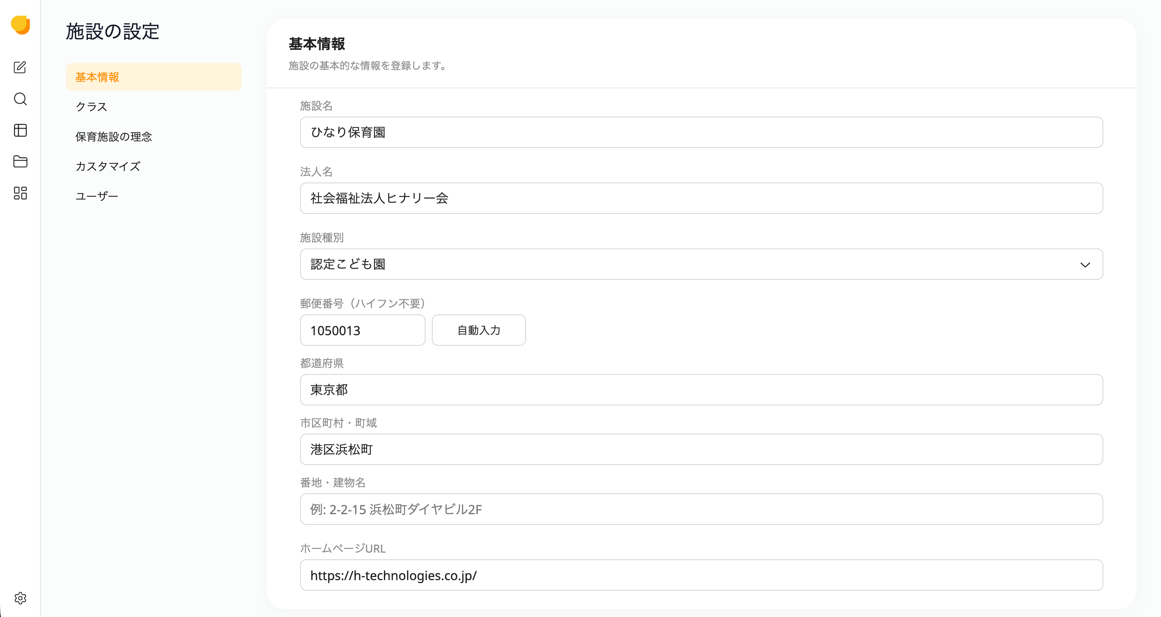Open the edit/compose pencil icon in sidebar
The image size is (1161, 617).
pyautogui.click(x=20, y=67)
